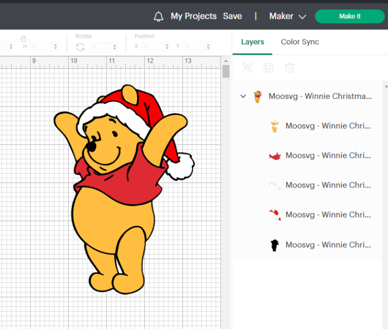The image size is (388, 329).
Task: Click the canvas vertical scrollbar thumb
Action: click(226, 72)
